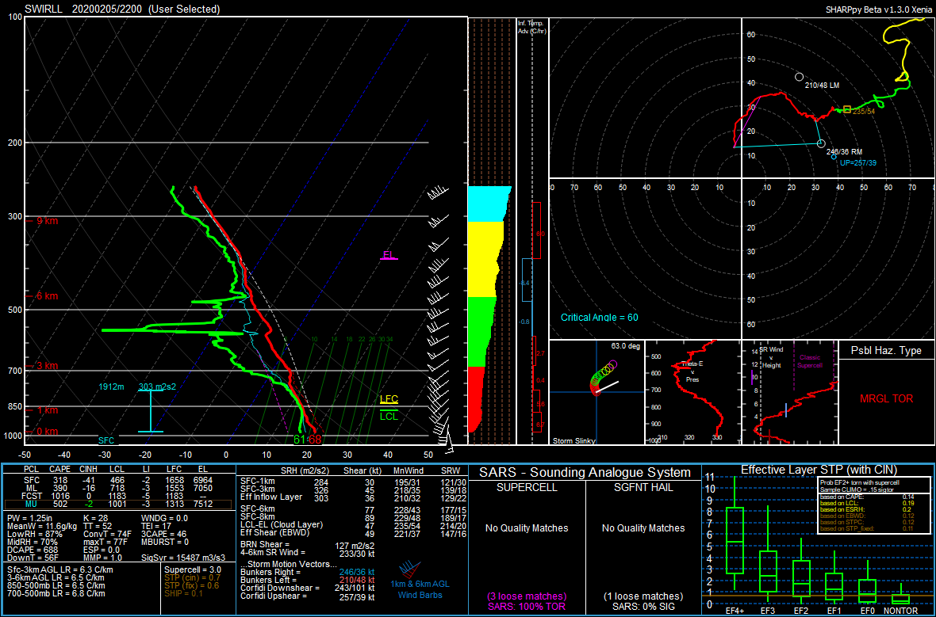Click the 'Psbl Haz. Type' header
Viewport: 936px width, 617px height.
coord(887,351)
